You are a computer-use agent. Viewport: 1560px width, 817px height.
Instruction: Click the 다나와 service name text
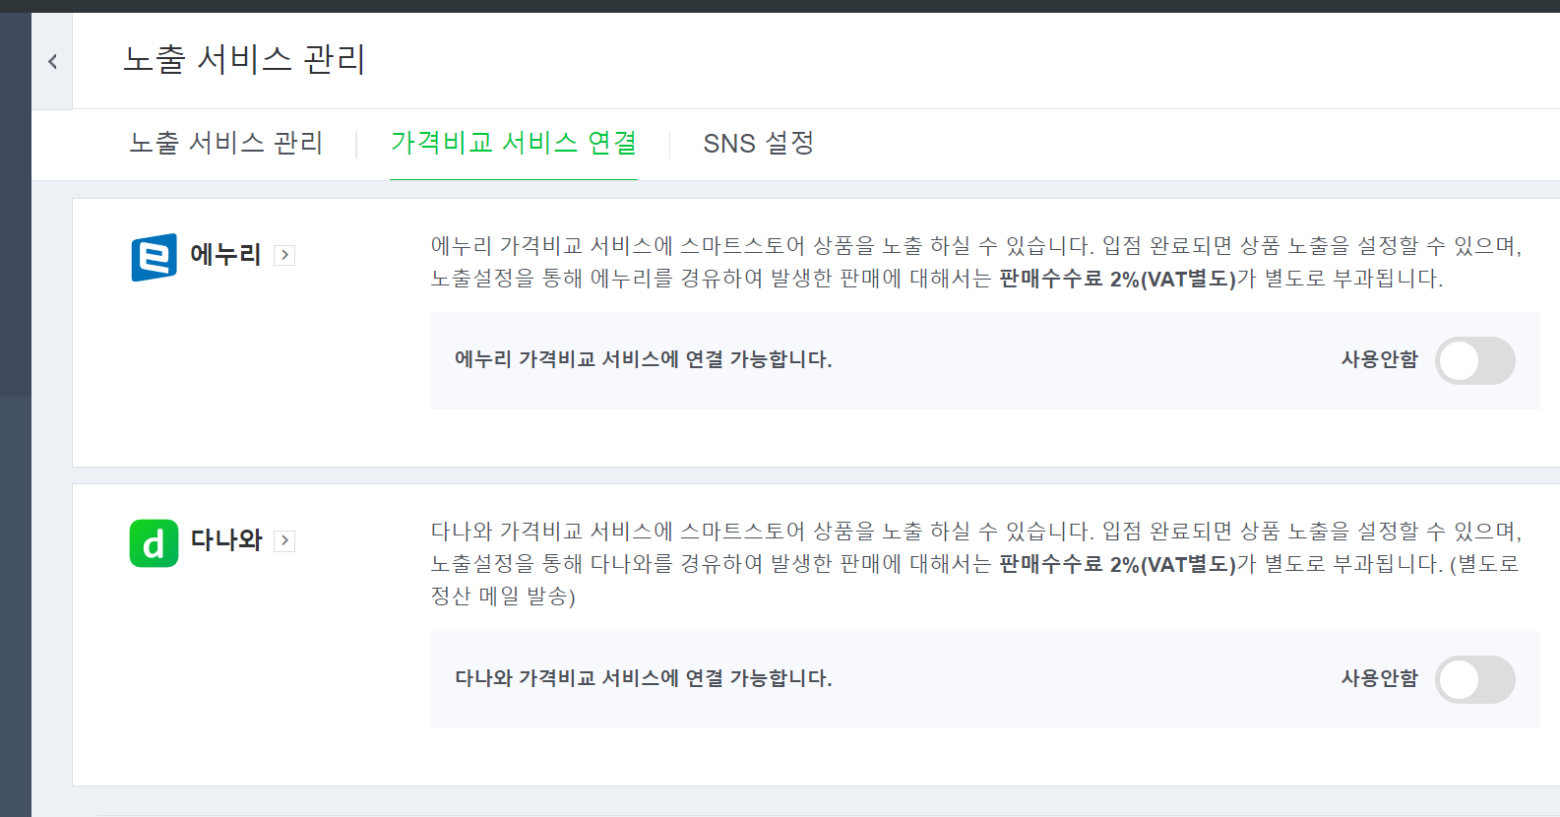226,540
